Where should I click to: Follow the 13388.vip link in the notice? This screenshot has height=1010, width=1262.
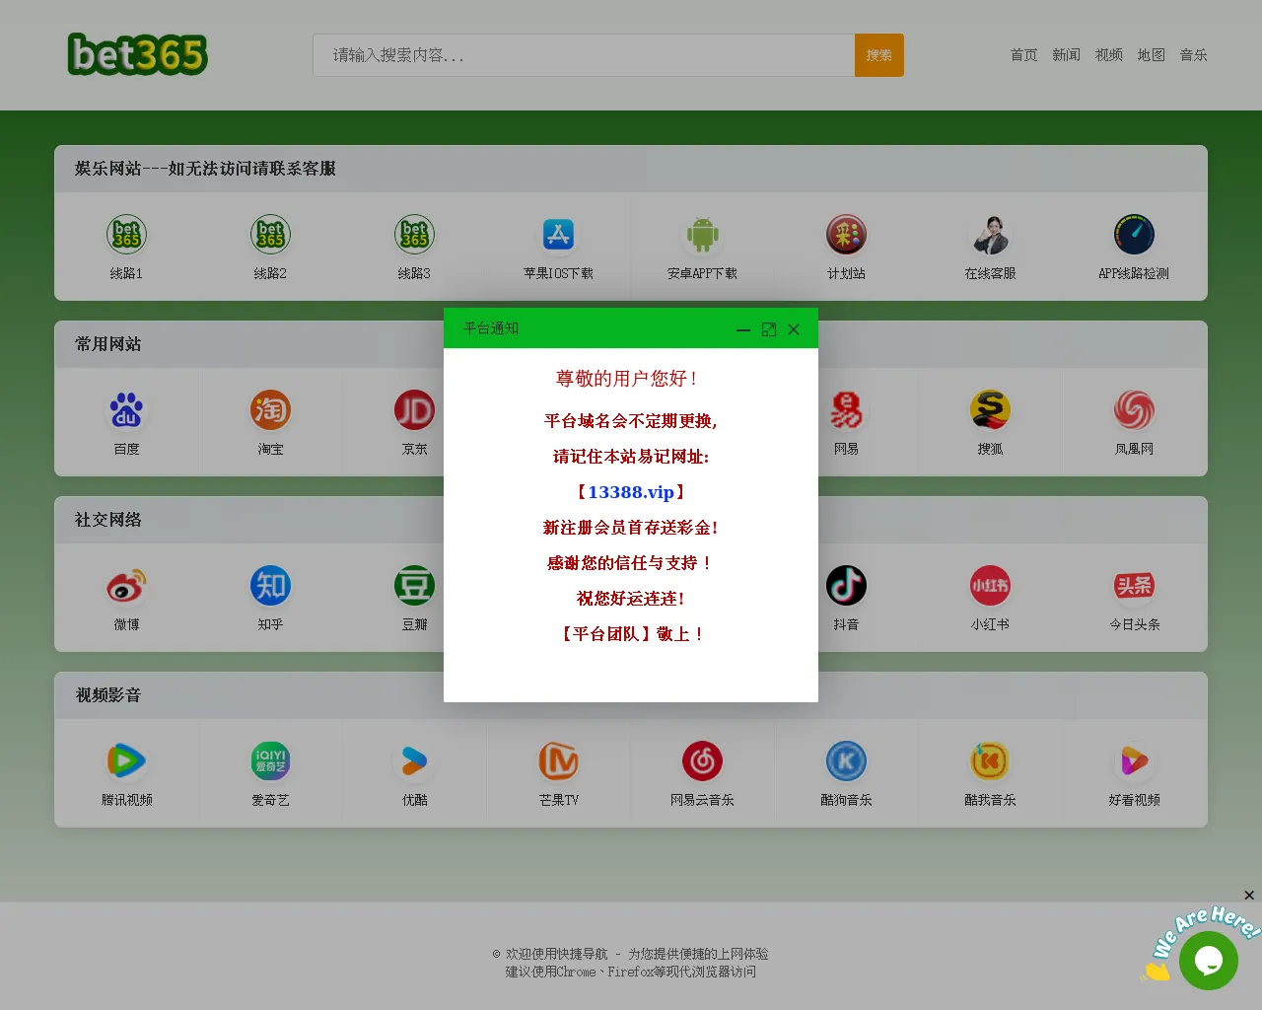pos(631,492)
